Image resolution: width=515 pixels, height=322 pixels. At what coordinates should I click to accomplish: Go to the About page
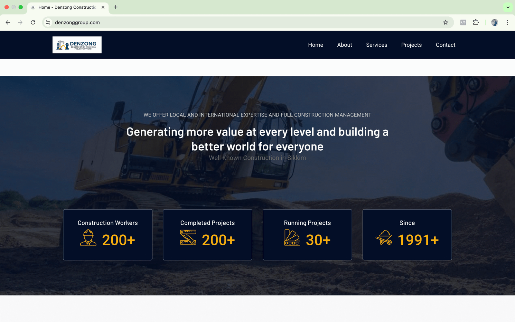pos(344,45)
